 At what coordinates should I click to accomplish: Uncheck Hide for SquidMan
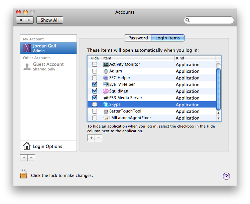coord(95,91)
